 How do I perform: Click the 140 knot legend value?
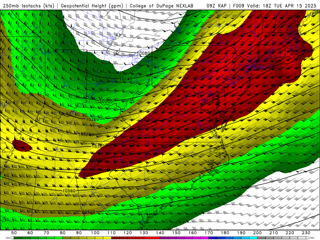(x=160, y=233)
